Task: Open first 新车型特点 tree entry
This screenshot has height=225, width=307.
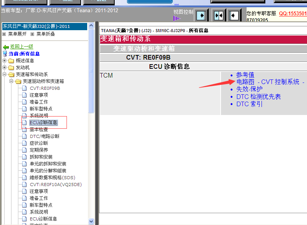Action: [41, 109]
